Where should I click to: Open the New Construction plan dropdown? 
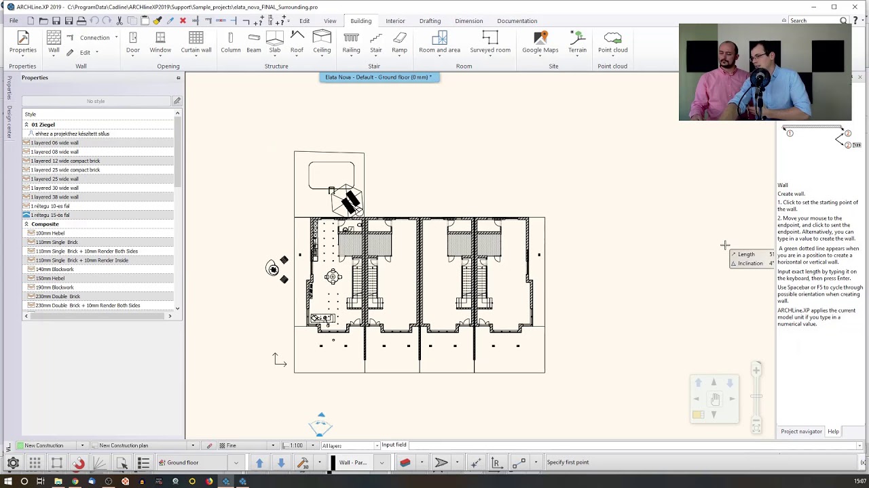(x=193, y=445)
